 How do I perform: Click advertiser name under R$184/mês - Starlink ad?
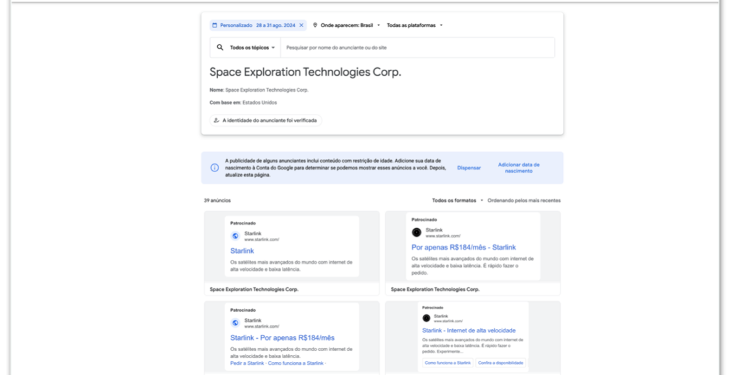tap(435, 289)
